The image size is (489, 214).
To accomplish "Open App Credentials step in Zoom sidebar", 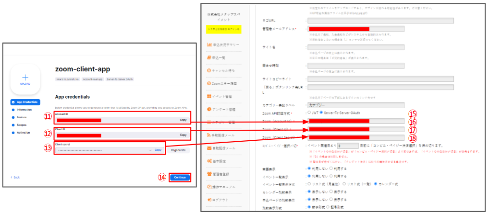I will (x=25, y=102).
